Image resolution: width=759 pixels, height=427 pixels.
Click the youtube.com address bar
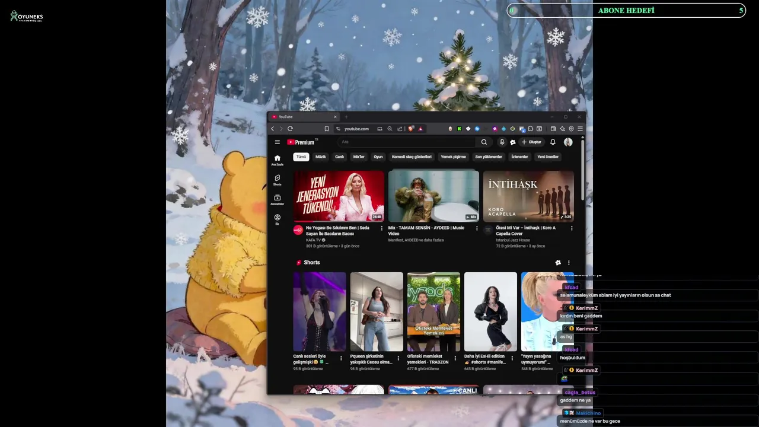click(356, 129)
